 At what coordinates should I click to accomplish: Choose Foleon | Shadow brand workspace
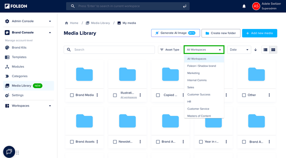[x=204, y=66]
